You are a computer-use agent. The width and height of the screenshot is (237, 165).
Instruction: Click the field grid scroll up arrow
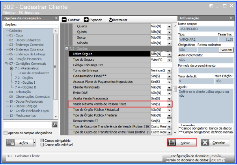[x=175, y=26]
